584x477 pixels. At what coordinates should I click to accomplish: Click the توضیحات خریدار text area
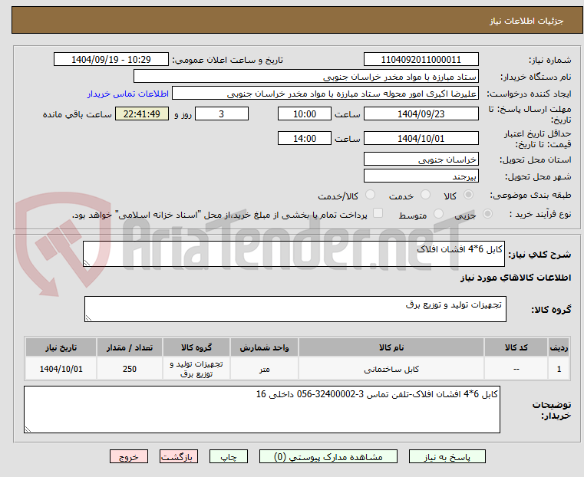(x=262, y=410)
